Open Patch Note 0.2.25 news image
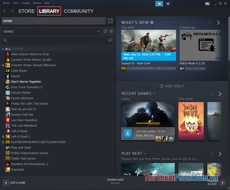 201,45
